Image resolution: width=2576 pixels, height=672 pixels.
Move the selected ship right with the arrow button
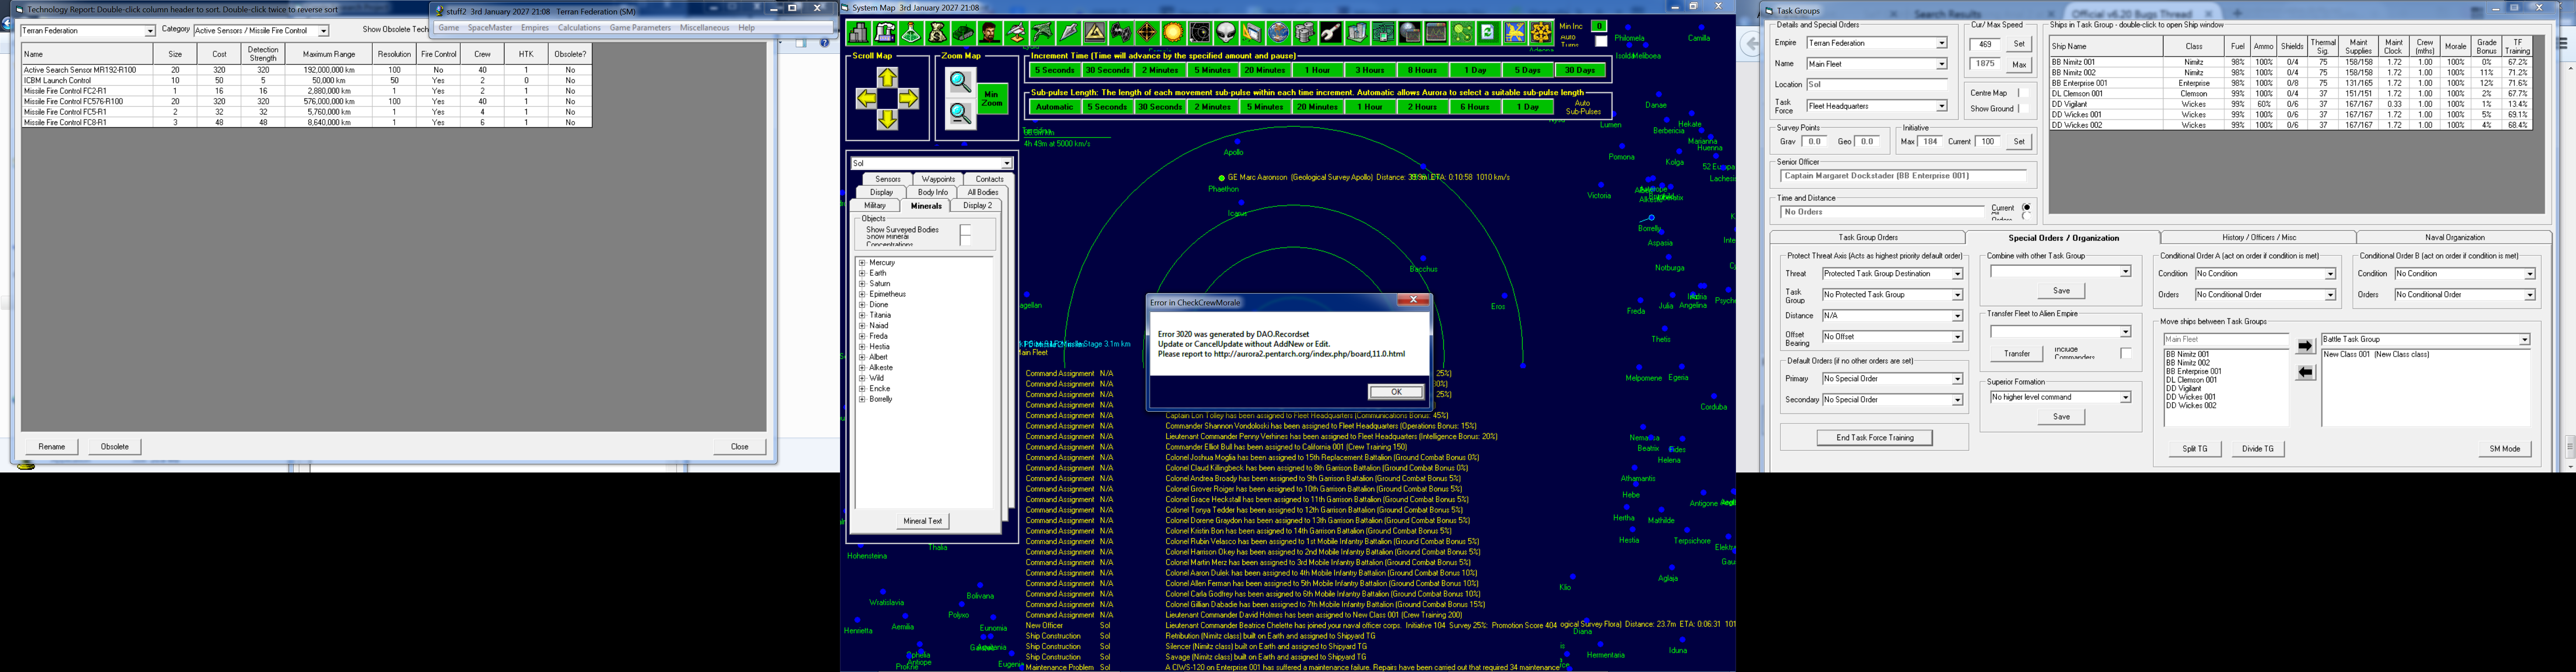click(2305, 346)
